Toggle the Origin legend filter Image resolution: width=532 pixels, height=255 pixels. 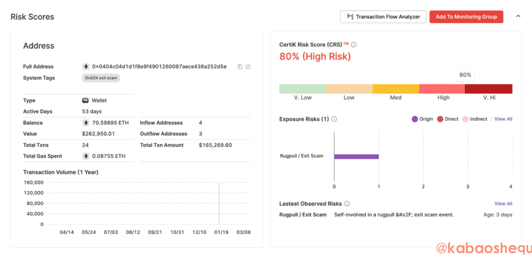pos(422,119)
